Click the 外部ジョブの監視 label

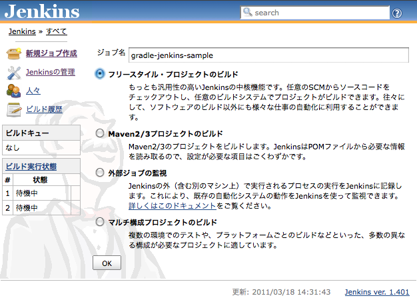137,173
